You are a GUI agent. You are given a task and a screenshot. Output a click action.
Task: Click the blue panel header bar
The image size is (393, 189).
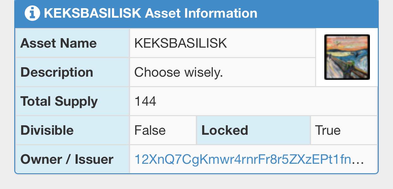click(196, 14)
